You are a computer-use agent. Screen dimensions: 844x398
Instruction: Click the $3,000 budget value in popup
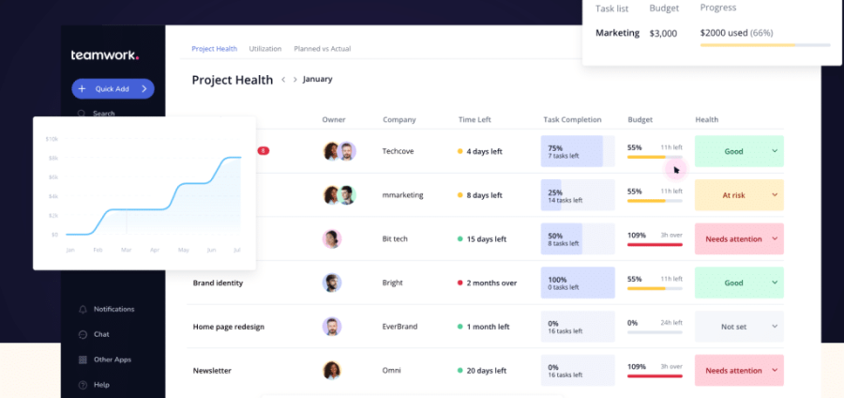point(663,33)
